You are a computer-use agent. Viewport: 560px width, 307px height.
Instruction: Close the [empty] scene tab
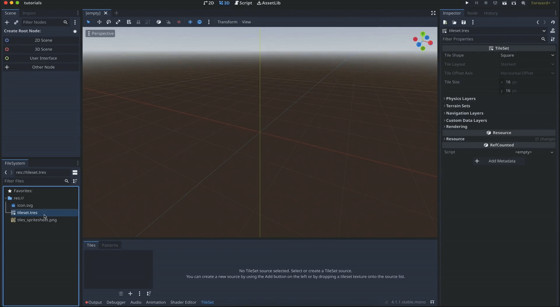(105, 13)
